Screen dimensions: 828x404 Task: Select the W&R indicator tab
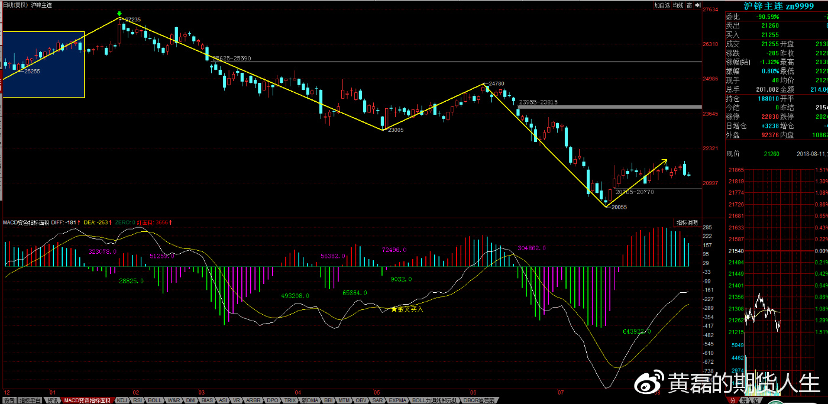click(x=174, y=400)
